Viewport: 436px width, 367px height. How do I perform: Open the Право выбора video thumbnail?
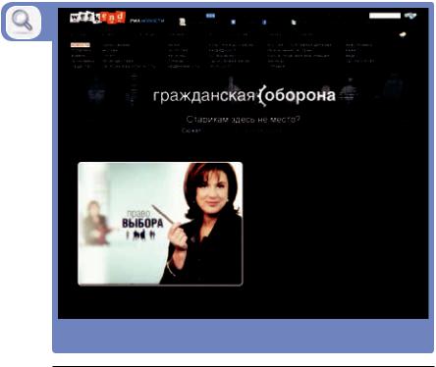160,224
